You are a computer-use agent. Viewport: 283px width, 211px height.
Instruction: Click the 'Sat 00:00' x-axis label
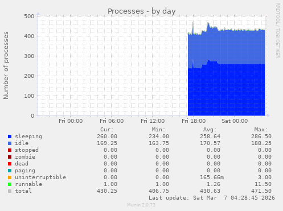point(235,121)
